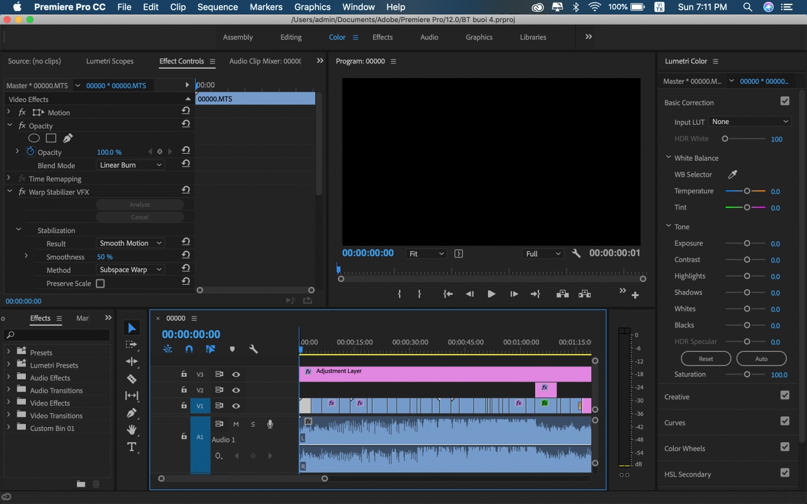Enable the Preserve Scale checkbox
Screen dimensions: 807x504
pos(100,283)
